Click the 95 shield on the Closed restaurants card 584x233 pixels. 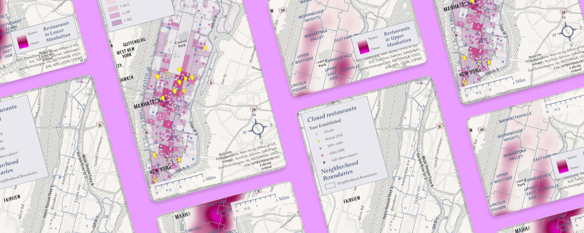(x=439, y=126)
